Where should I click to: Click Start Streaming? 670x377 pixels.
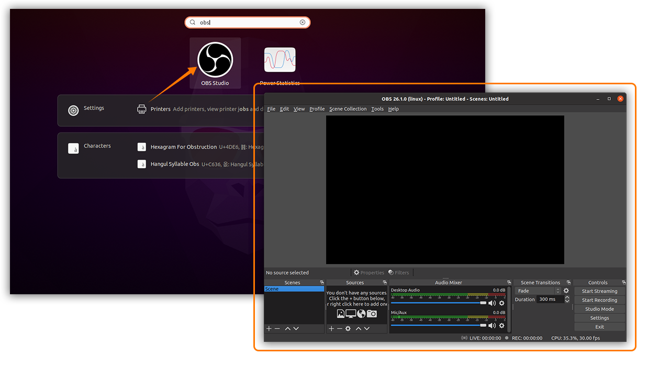coord(600,291)
